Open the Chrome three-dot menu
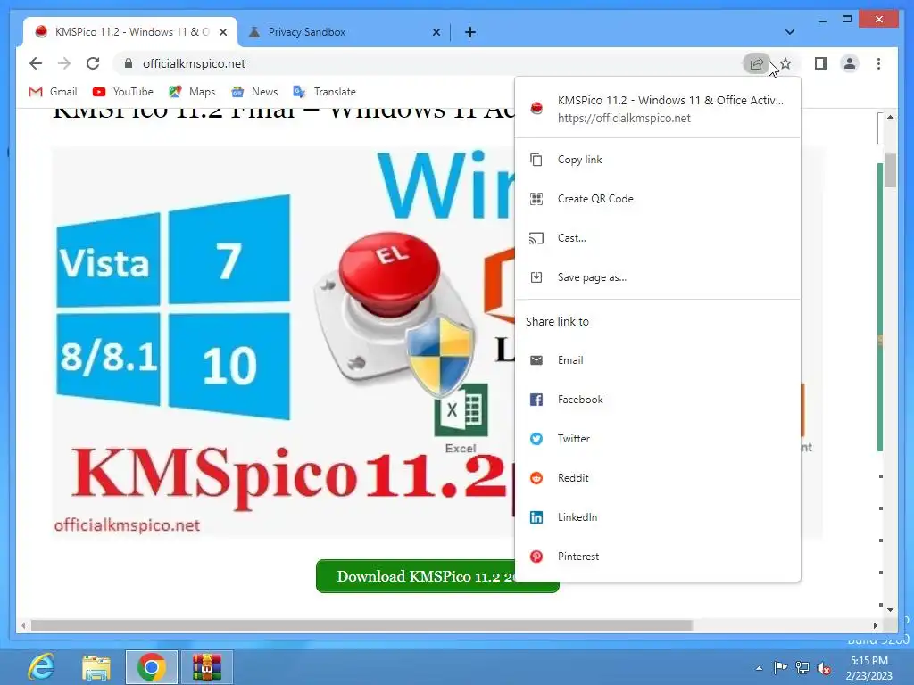 878,63
